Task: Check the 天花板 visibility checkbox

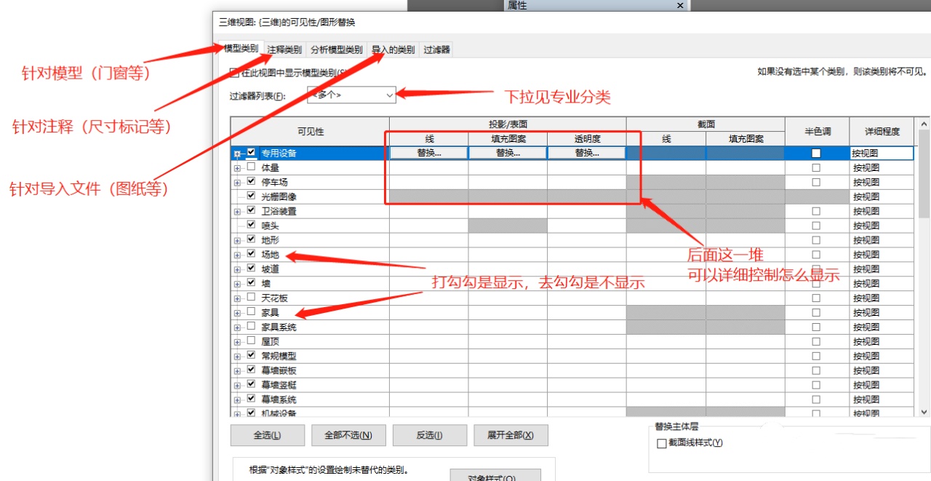Action: (x=252, y=298)
